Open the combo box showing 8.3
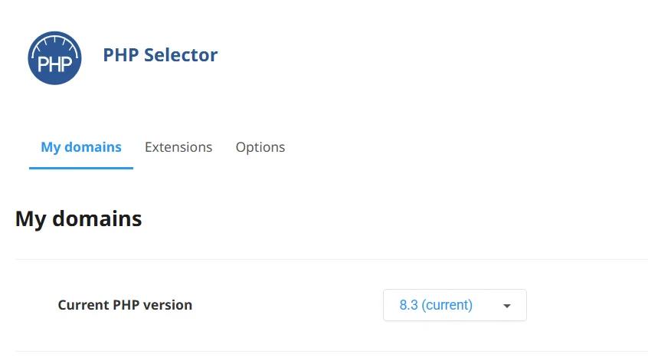This screenshot has width=648, height=361. tap(454, 305)
